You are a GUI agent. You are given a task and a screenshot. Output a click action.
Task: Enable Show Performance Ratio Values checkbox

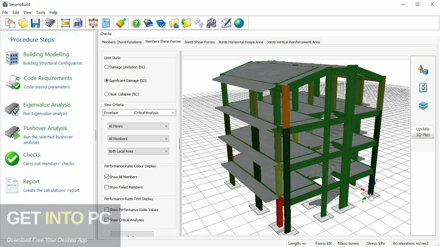pyautogui.click(x=107, y=210)
